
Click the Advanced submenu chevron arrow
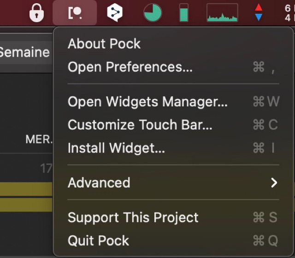[x=274, y=183]
